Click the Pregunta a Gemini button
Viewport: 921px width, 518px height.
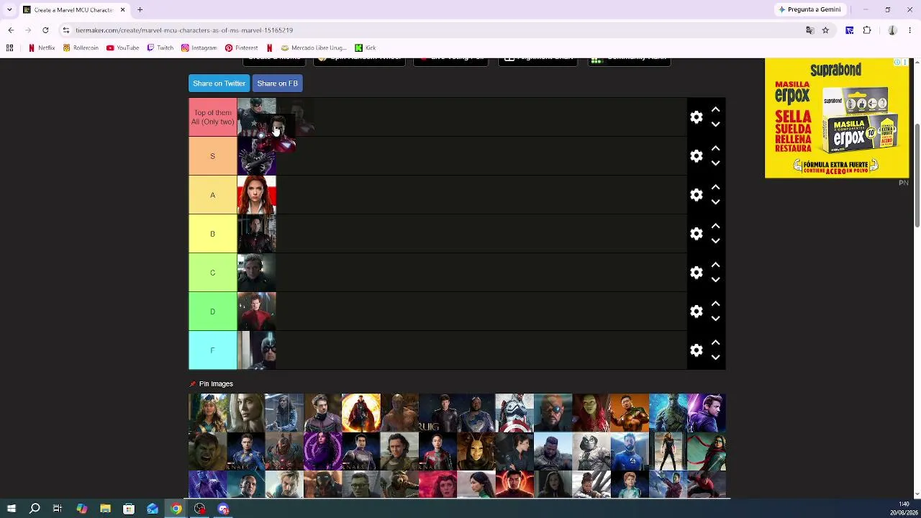[x=809, y=9]
